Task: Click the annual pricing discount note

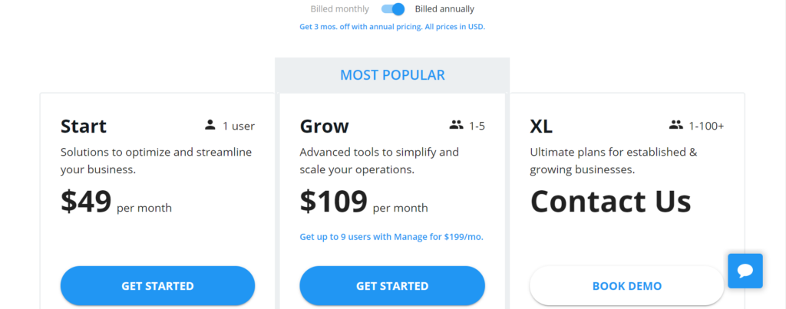Action: pyautogui.click(x=392, y=27)
